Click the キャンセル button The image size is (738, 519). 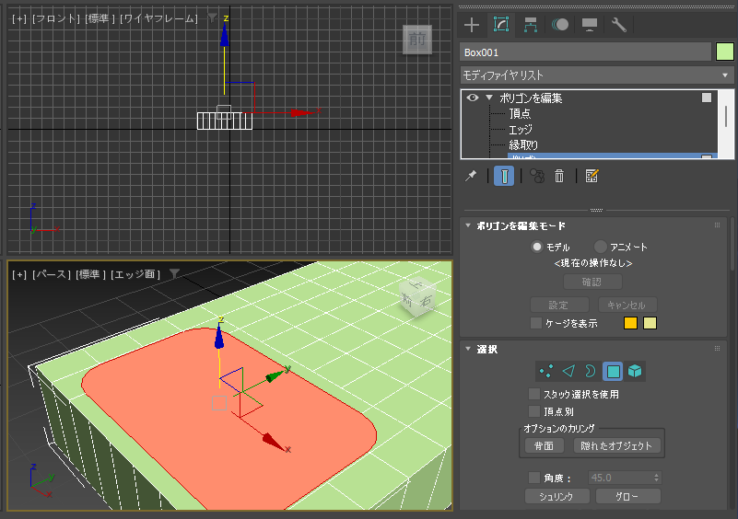pos(627,305)
